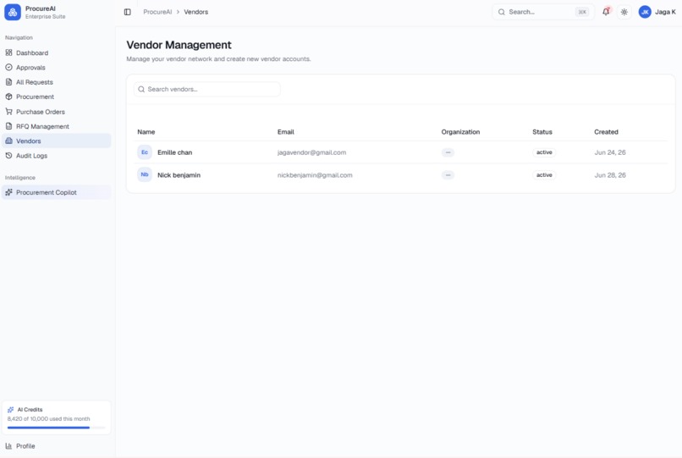Click Emille chan's empty organization dash
Viewport: 682px width, 458px height.
(448, 152)
